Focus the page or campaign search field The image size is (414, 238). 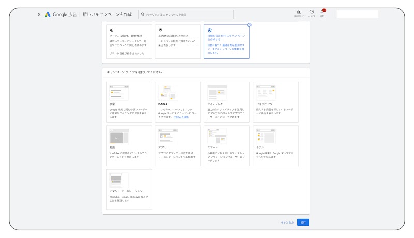tap(186, 14)
